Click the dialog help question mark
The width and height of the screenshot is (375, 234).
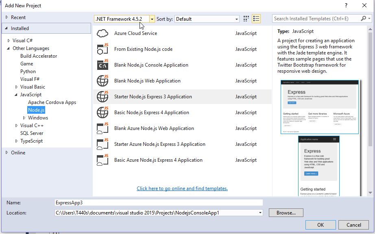click(346, 5)
